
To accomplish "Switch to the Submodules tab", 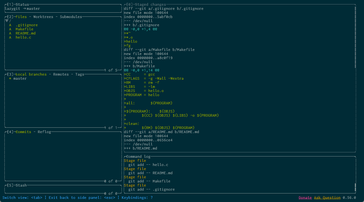I will (x=71, y=17).
